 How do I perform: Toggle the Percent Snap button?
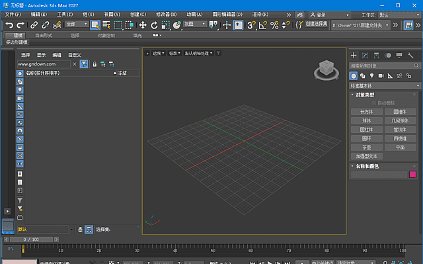click(x=274, y=25)
